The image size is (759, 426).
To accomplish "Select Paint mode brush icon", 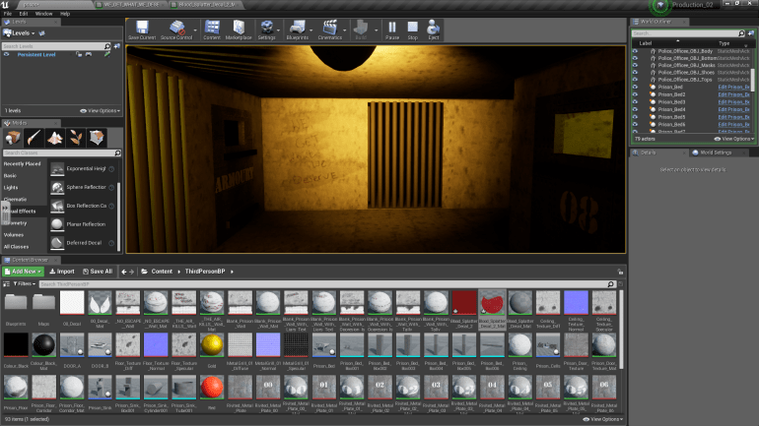I will click(x=34, y=138).
